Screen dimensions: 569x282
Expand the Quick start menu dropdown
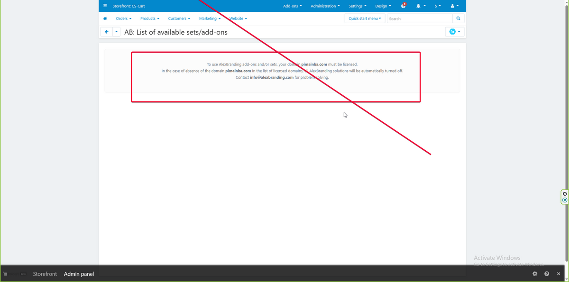coord(365,18)
